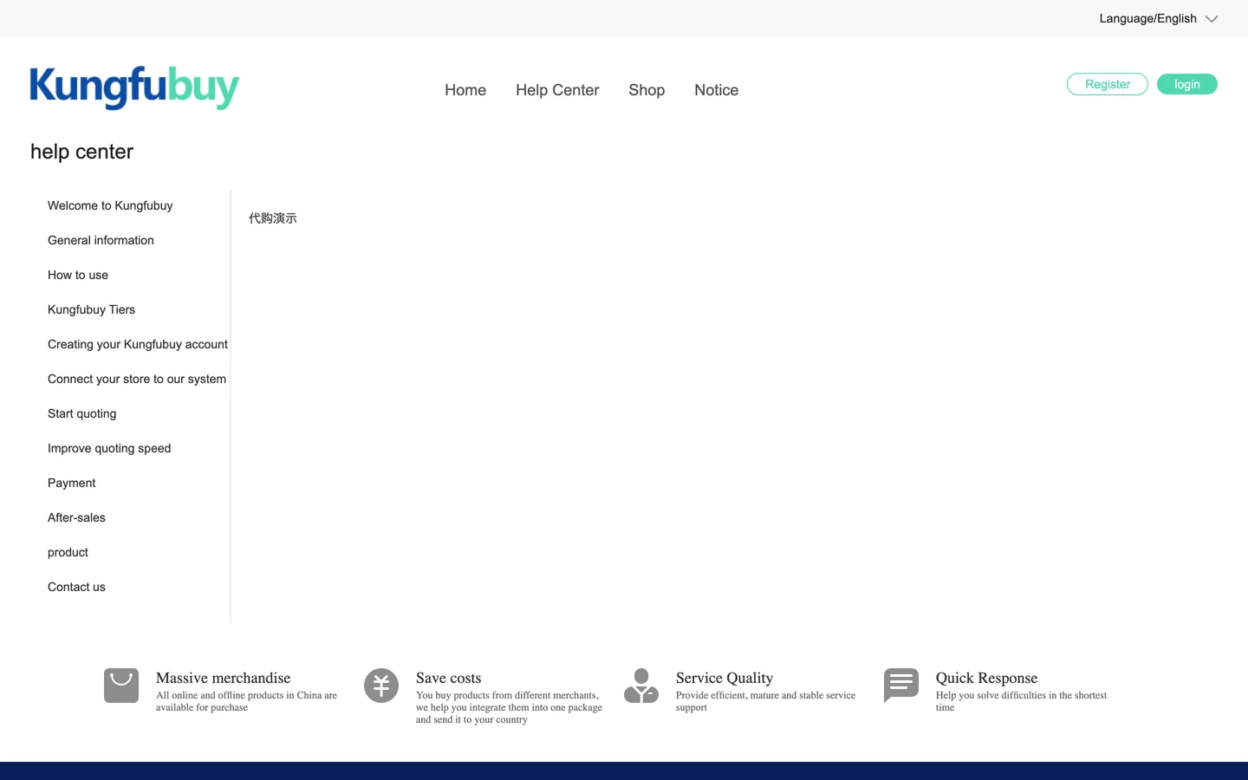The width and height of the screenshot is (1248, 780).
Task: Click the All online and offline products description
Action: [x=246, y=701]
